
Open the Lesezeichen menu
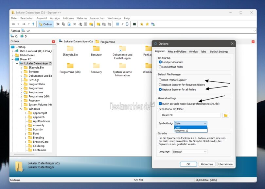97,18
